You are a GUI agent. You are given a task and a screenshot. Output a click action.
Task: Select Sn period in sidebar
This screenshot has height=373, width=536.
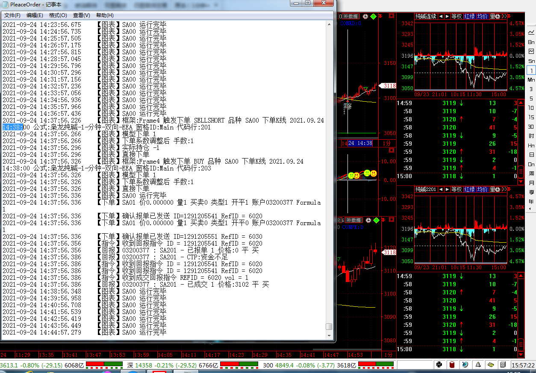(531, 61)
